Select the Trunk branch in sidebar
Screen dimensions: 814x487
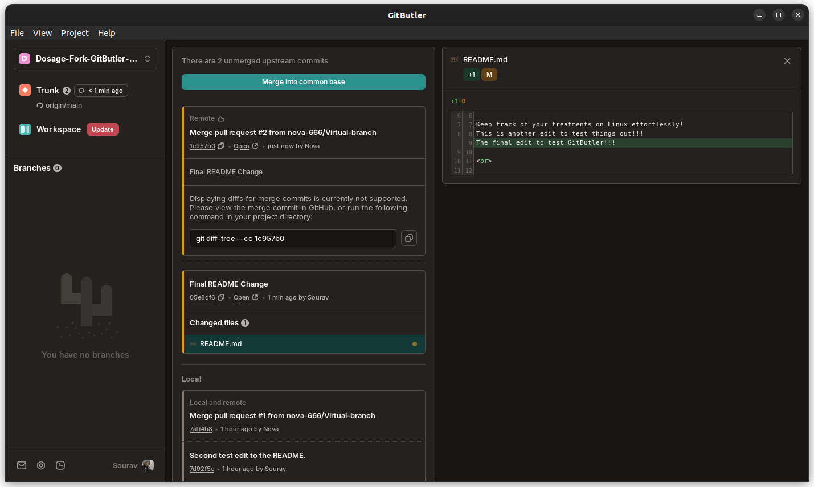click(48, 90)
